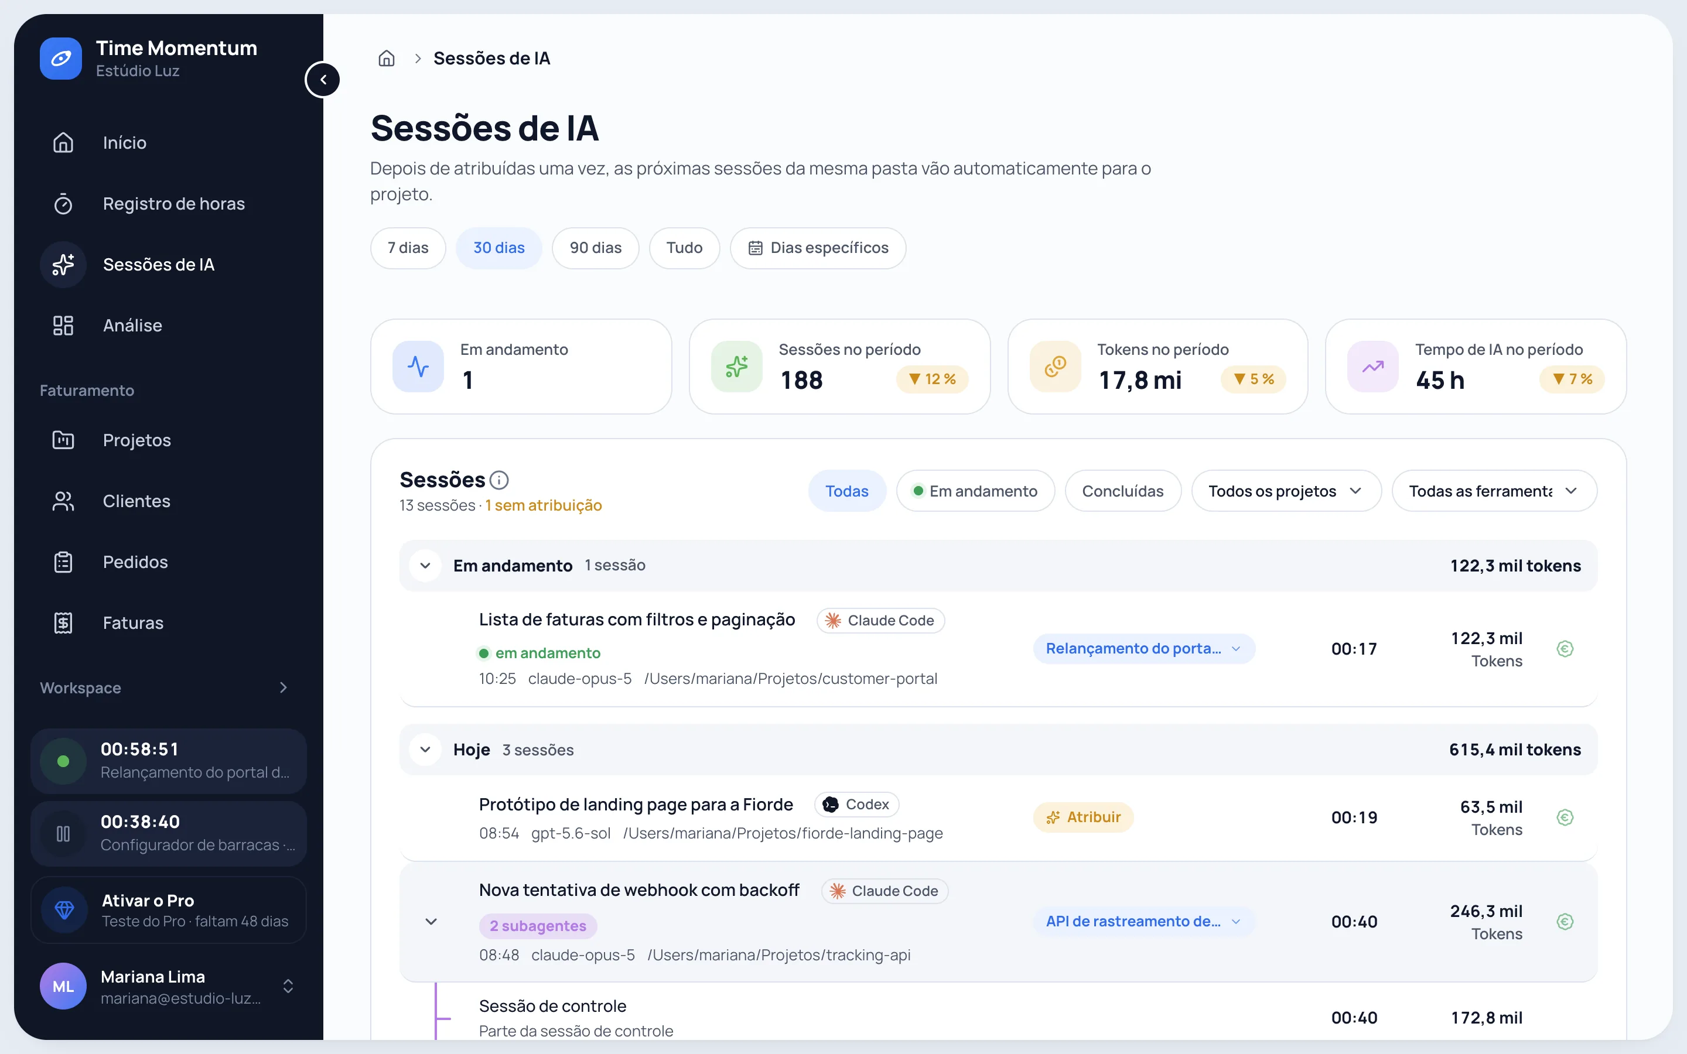Open the Todos os projetos dropdown
The width and height of the screenshot is (1687, 1054).
1286,491
